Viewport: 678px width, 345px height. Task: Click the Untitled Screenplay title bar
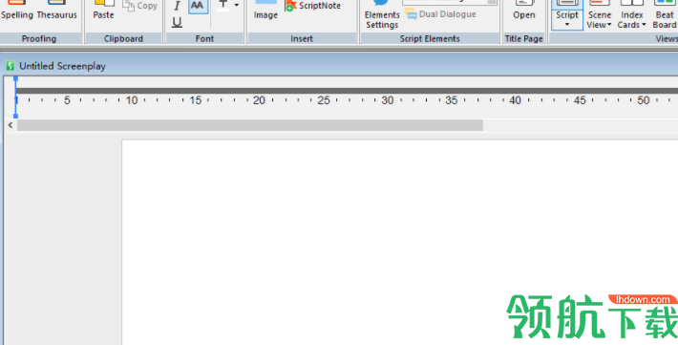coord(339,66)
